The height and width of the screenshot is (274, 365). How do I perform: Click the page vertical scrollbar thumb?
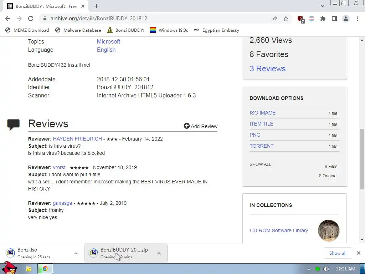click(x=362, y=158)
